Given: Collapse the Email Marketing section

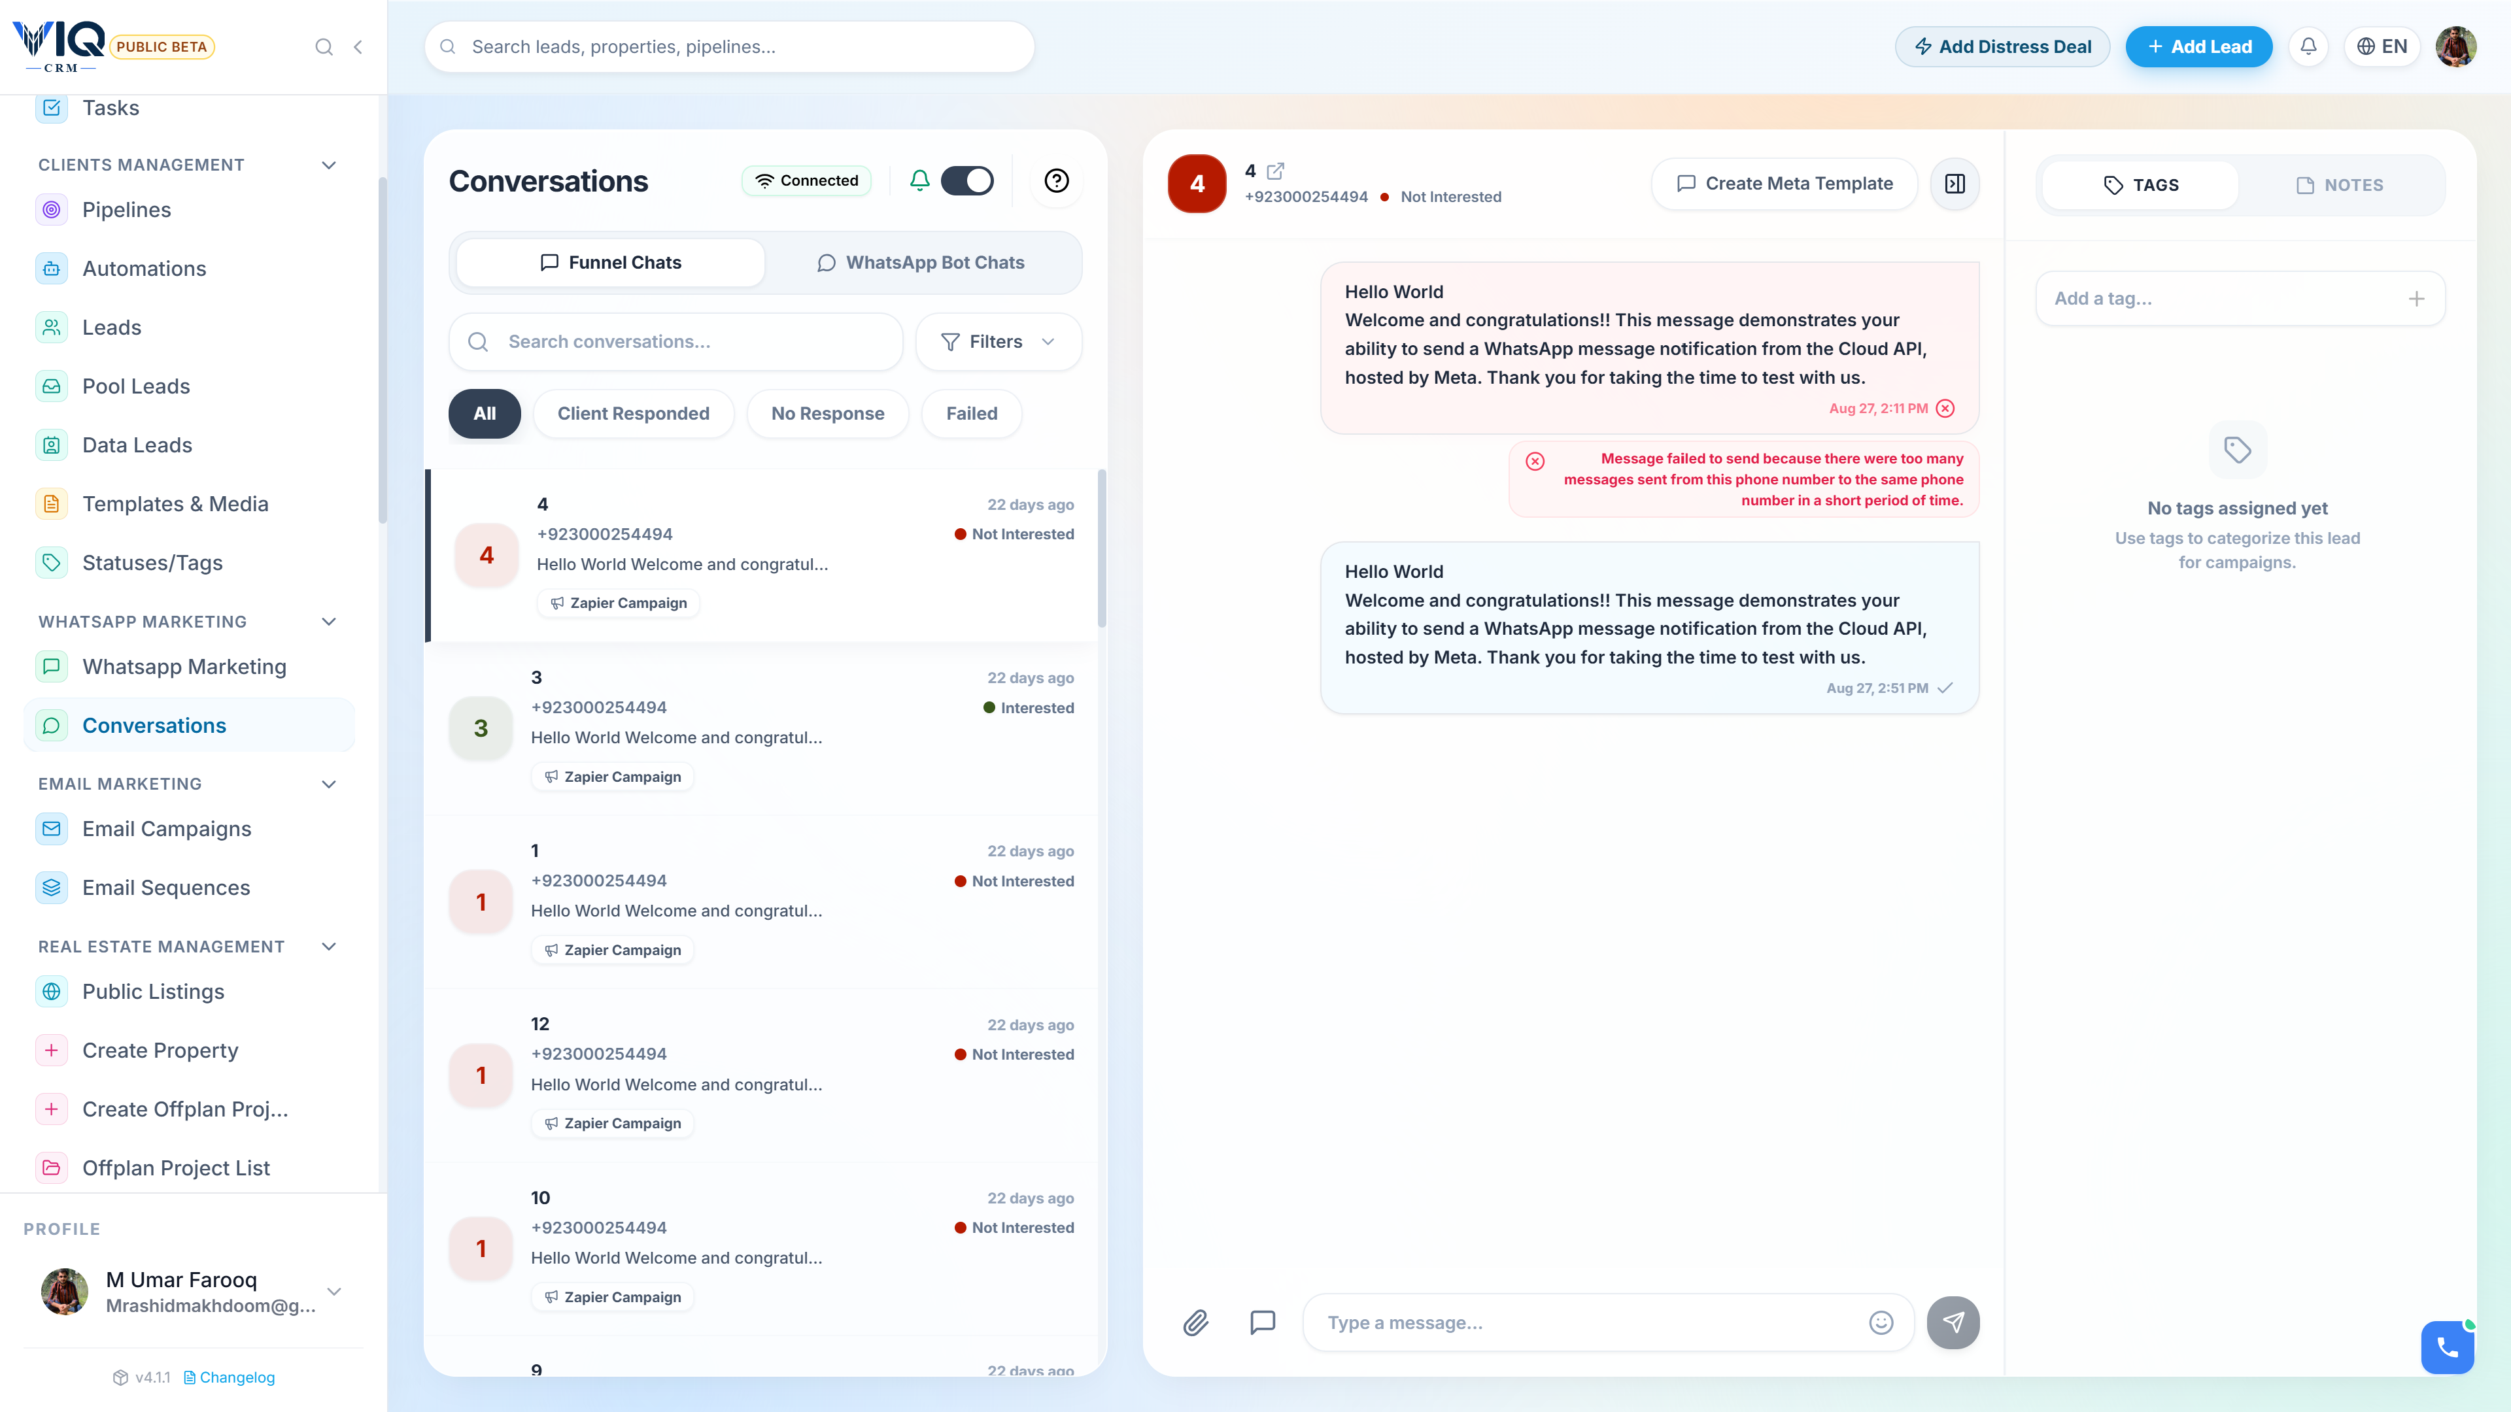Looking at the screenshot, I should 330,784.
